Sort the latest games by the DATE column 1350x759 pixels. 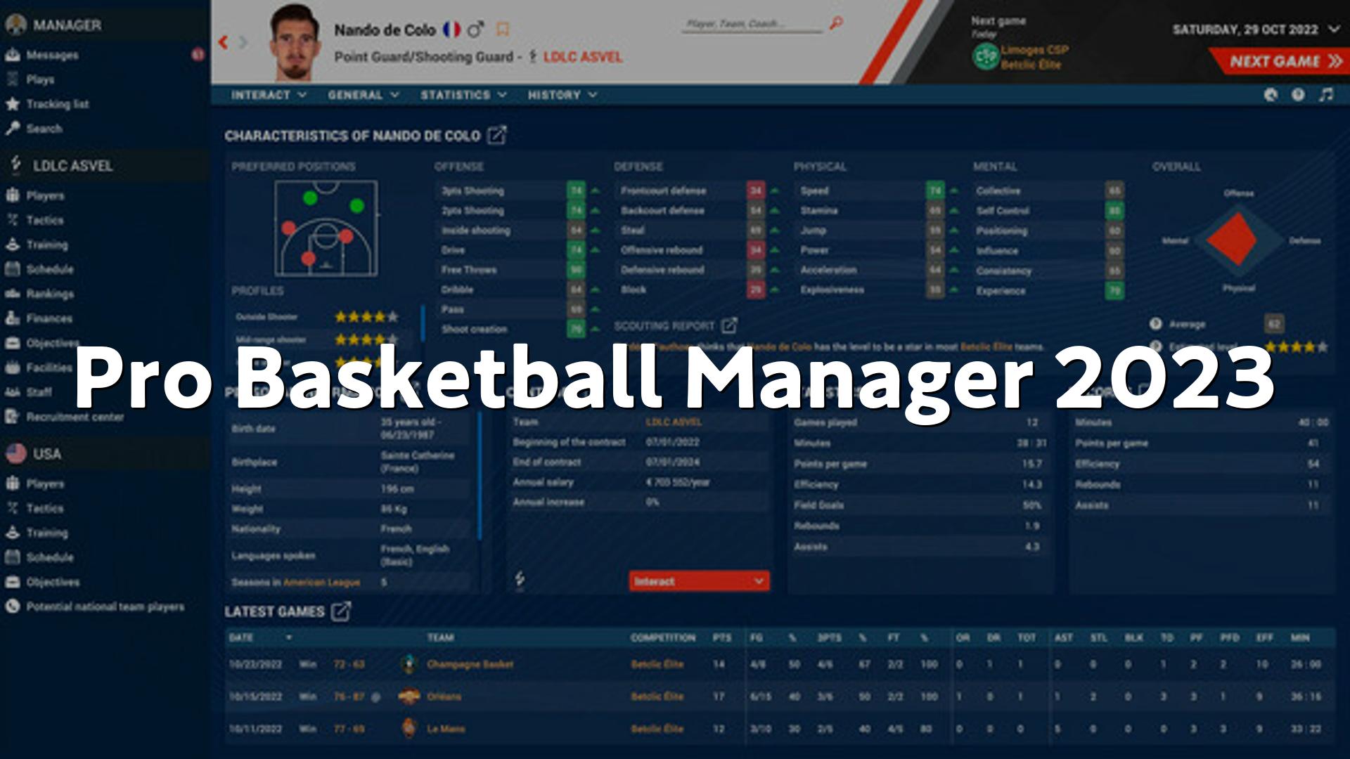pyautogui.click(x=241, y=637)
